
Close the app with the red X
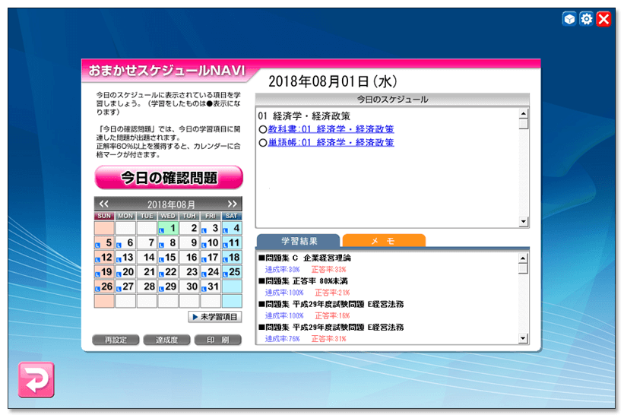603,19
